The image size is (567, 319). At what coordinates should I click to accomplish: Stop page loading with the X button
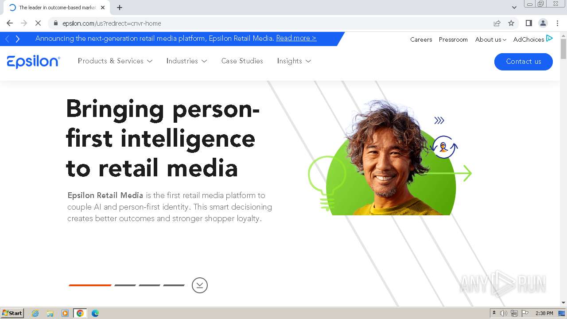click(38, 23)
